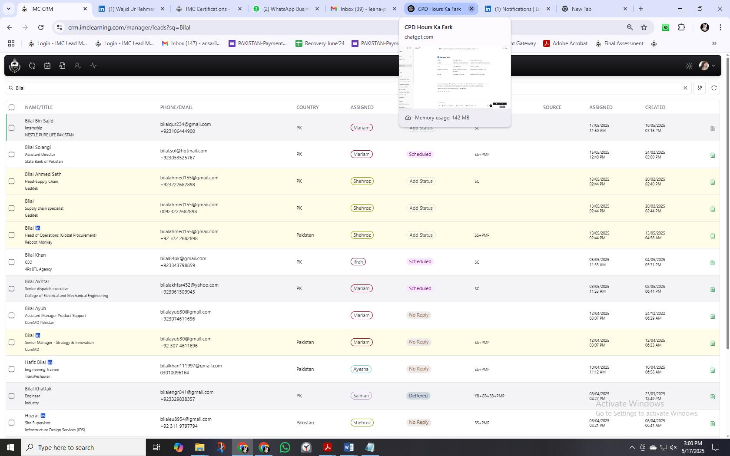730x456 pixels.
Task: Click the IMC logo in CRM header
Action: tap(15, 66)
